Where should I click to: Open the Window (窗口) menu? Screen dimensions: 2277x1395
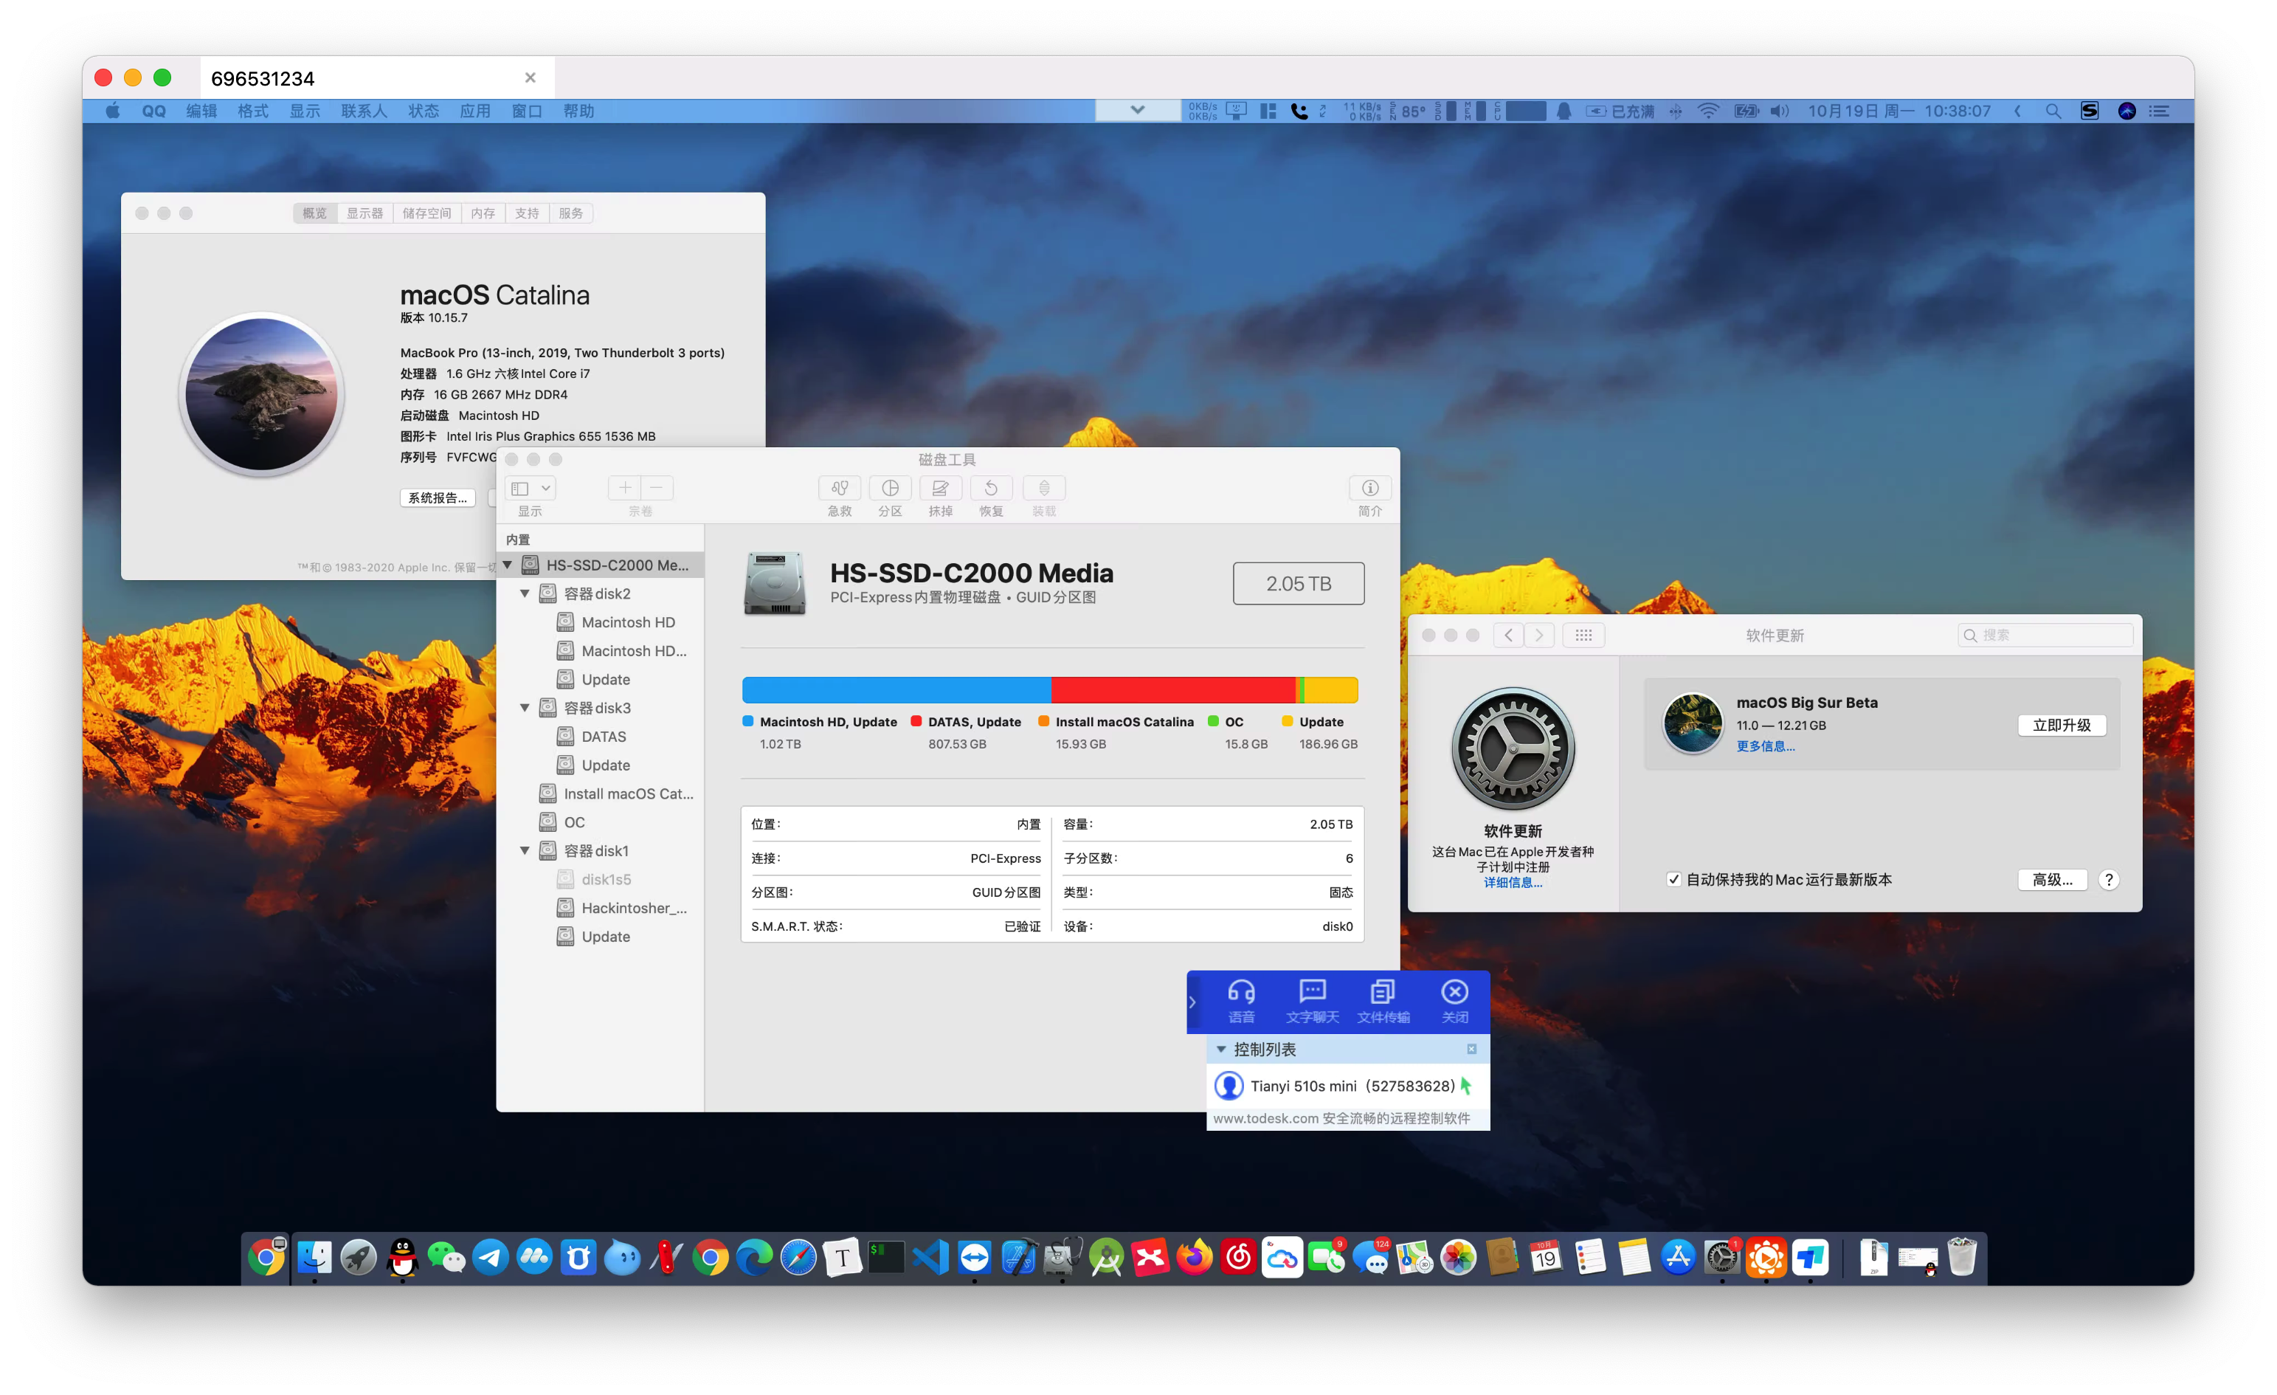[527, 111]
